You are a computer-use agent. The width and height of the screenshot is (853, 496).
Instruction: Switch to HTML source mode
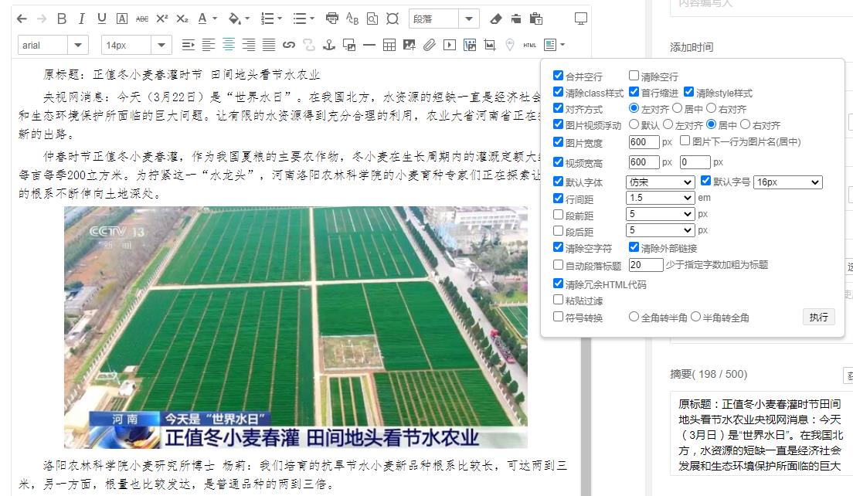point(530,45)
